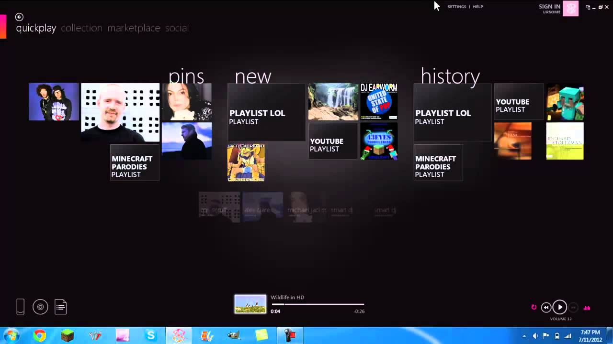613x344 pixels.
Task: Open the waterfall video tile
Action: 333,102
